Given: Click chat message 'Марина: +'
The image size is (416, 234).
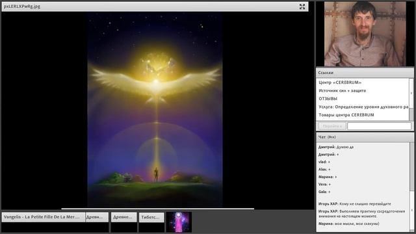Looking at the screenshot, I should tap(328, 177).
